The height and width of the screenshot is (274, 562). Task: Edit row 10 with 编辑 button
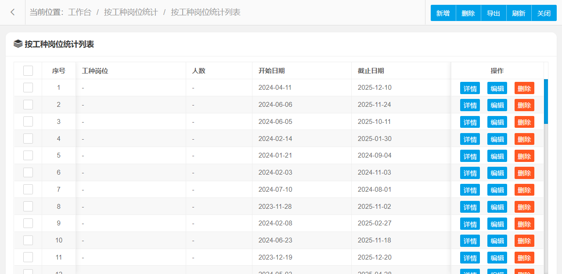point(497,241)
